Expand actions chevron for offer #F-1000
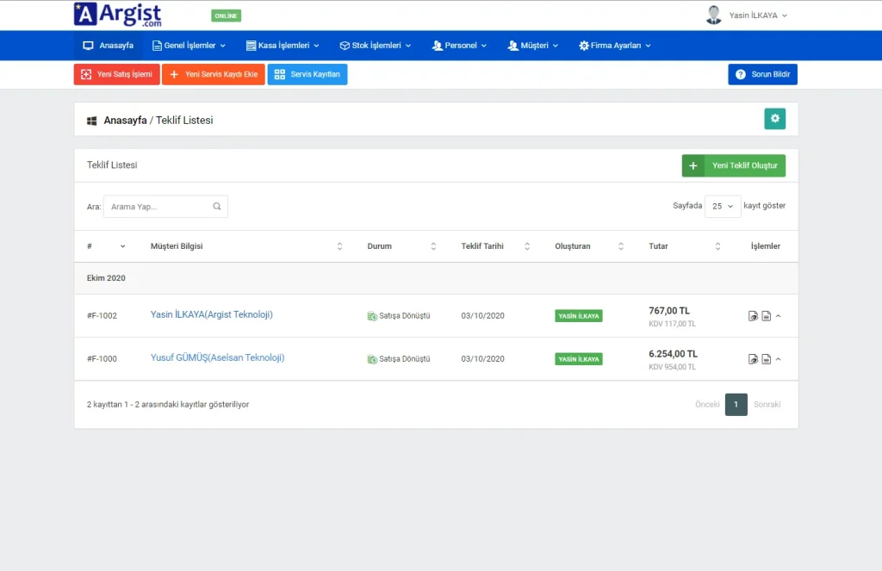Screen dimensions: 882x571 coord(779,359)
